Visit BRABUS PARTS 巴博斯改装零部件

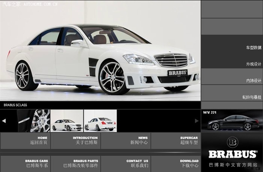coord(76,163)
